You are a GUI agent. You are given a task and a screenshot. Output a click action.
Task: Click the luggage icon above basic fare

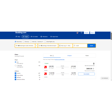94,63
